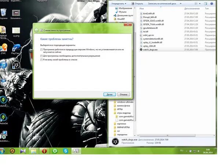The height and width of the screenshot is (165, 220).
Task: Click Открыть in Explorer toolbar
Action: point(137,4)
